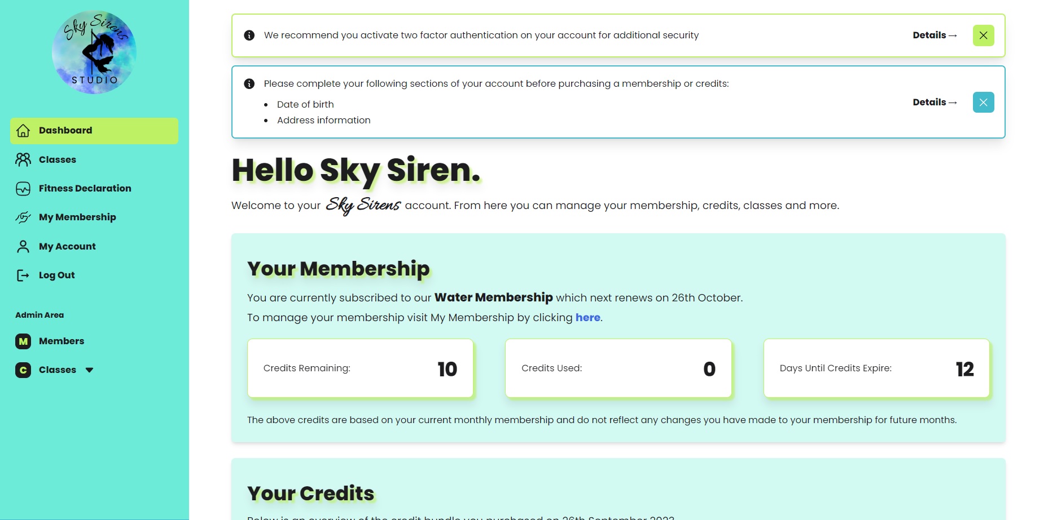Screen dimensions: 1048x520
Task: Open Details for the two factor authentication notice
Action: pos(934,35)
